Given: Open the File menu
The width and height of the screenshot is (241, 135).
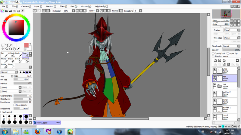Looking at the screenshot, I should click(x=5, y=6).
